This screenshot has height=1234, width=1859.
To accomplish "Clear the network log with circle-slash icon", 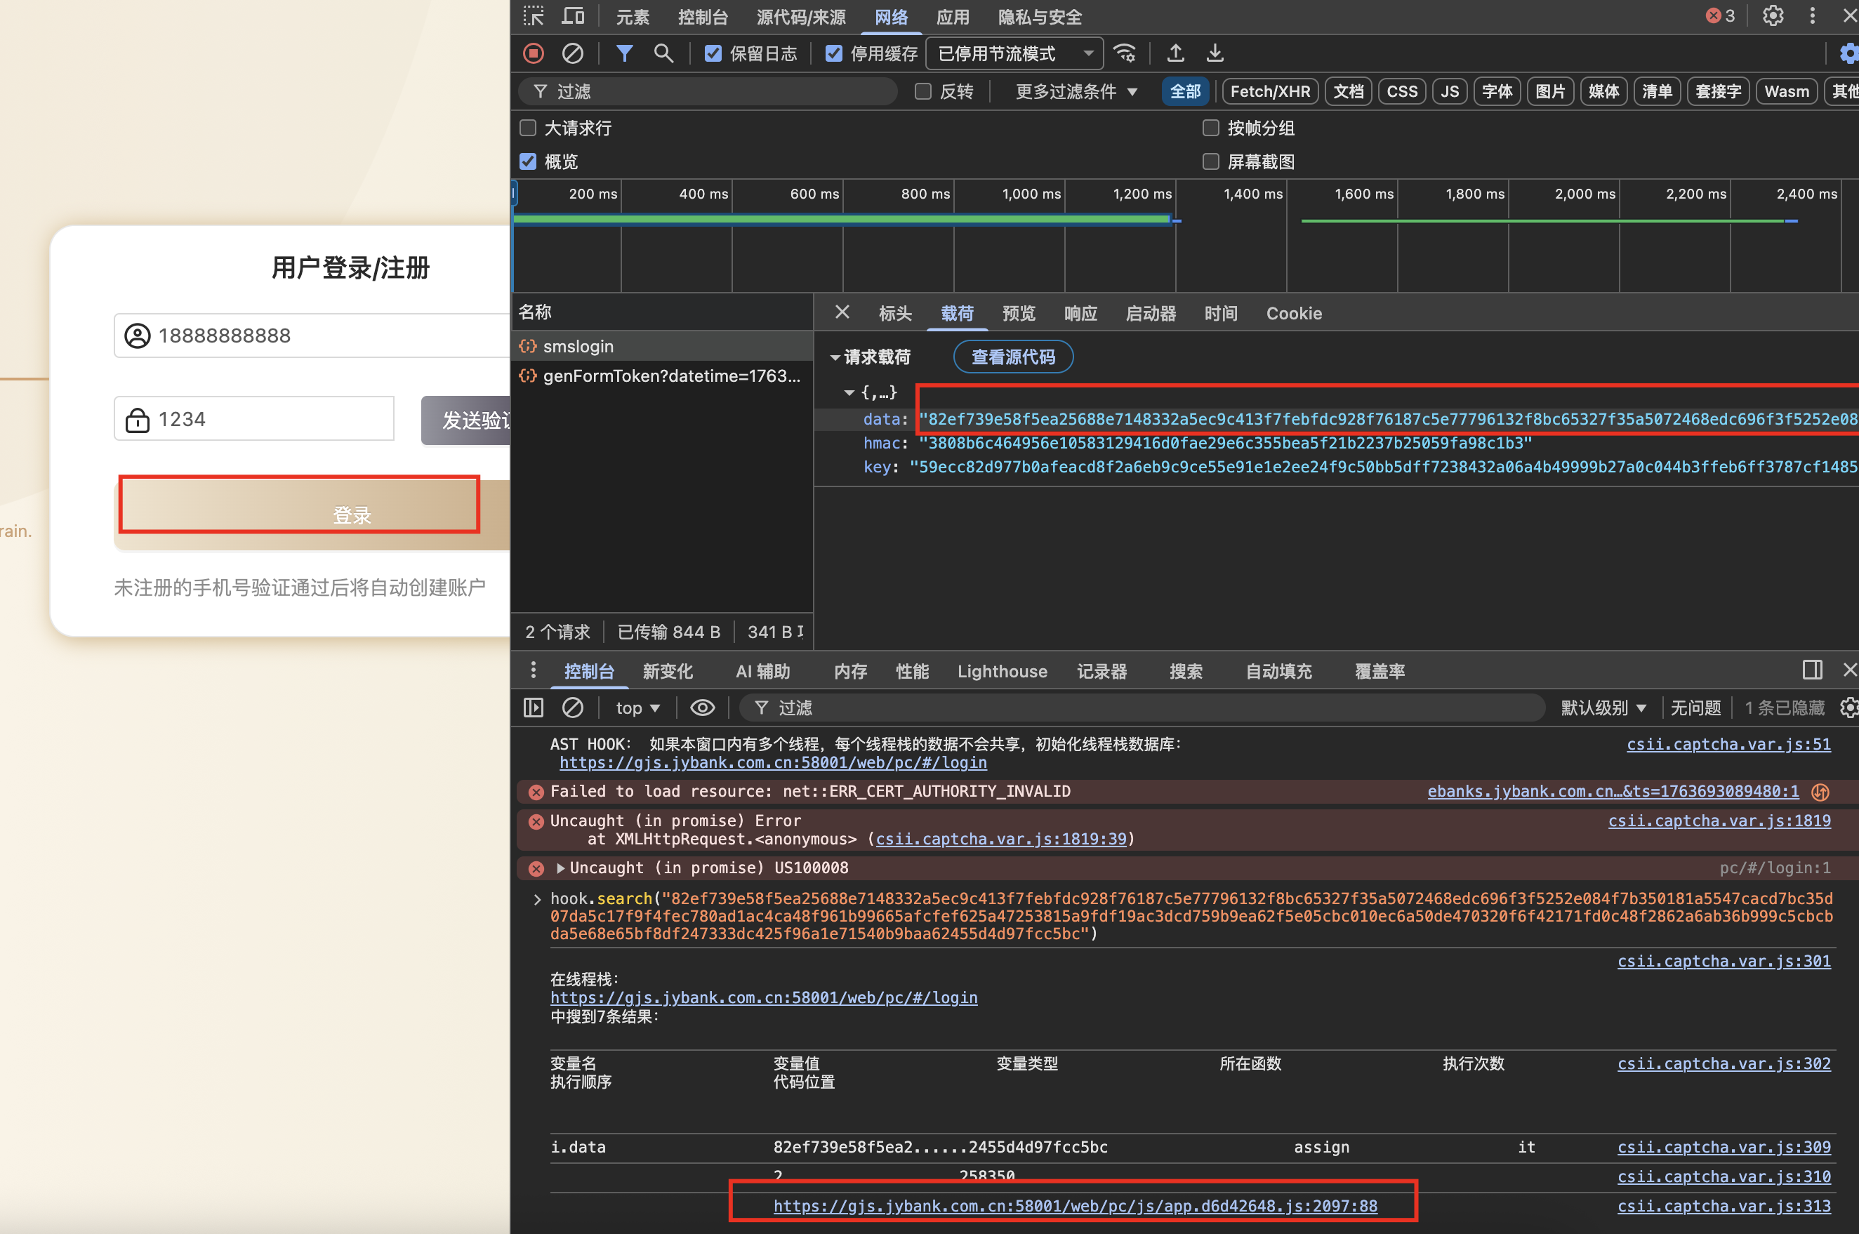I will coord(572,53).
